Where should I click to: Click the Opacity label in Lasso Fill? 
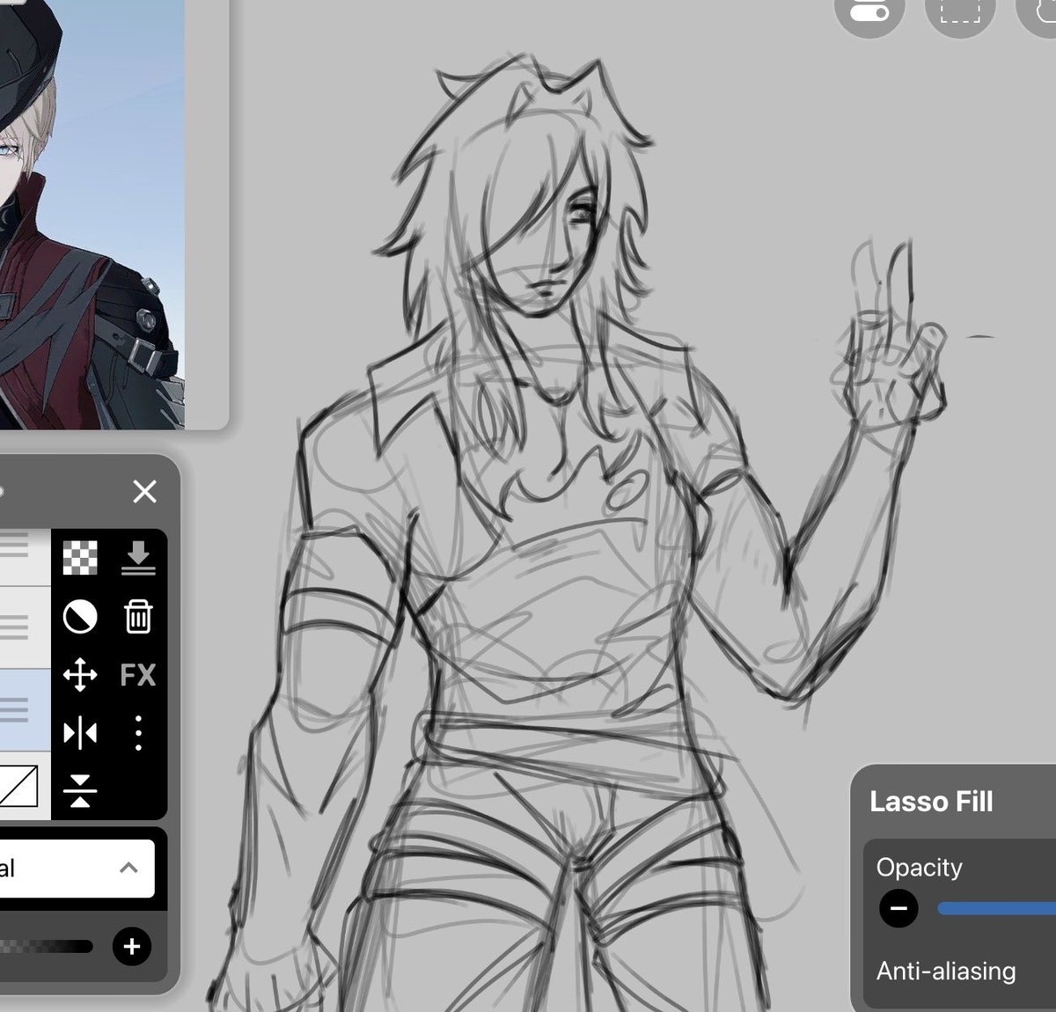pyautogui.click(x=919, y=868)
